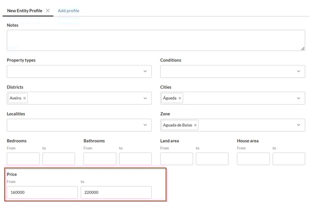Expand the Districts dropdown arrow
The width and height of the screenshot is (314, 202).
[x=145, y=98]
